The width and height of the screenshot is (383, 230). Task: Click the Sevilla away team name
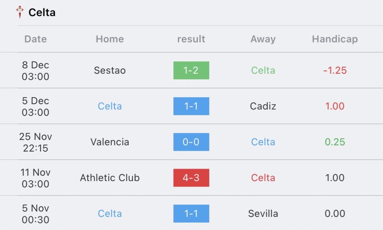click(x=263, y=214)
